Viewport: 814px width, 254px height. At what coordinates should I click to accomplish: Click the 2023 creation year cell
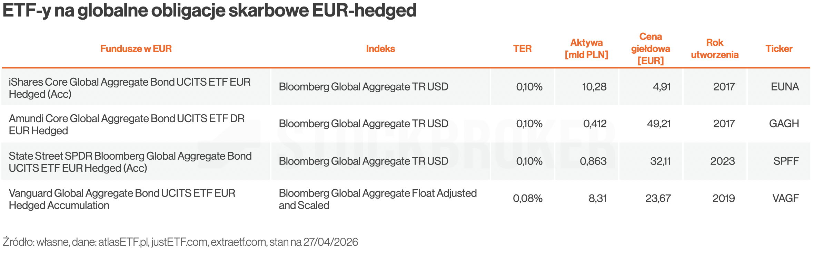coord(722,161)
